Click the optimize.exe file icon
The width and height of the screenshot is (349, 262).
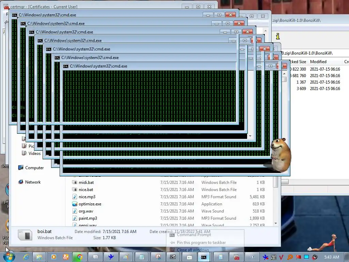75,204
